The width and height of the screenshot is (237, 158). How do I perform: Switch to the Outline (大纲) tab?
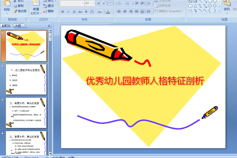(x=18, y=26)
